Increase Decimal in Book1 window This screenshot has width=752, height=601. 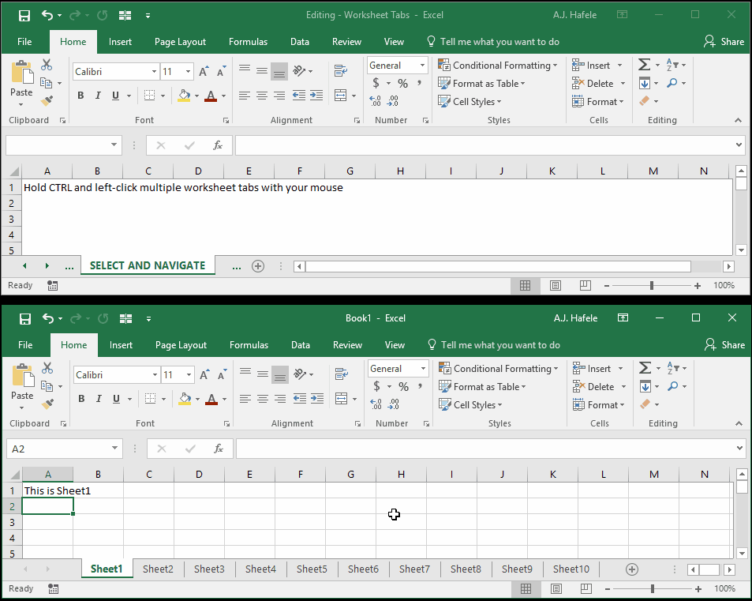pos(376,404)
